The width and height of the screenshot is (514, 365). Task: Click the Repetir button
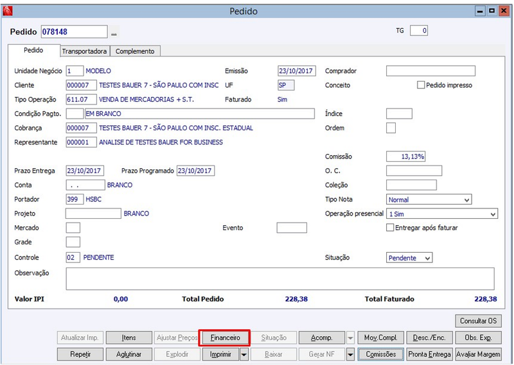click(x=80, y=354)
